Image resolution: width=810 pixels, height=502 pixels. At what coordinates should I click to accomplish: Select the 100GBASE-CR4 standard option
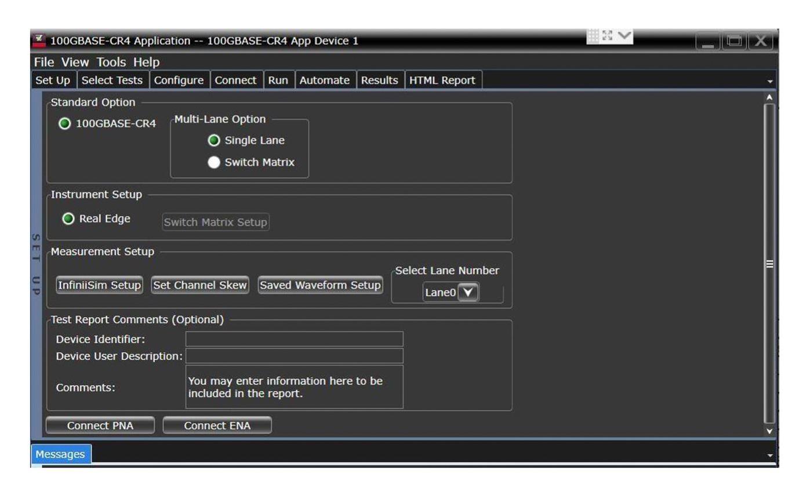(x=108, y=124)
